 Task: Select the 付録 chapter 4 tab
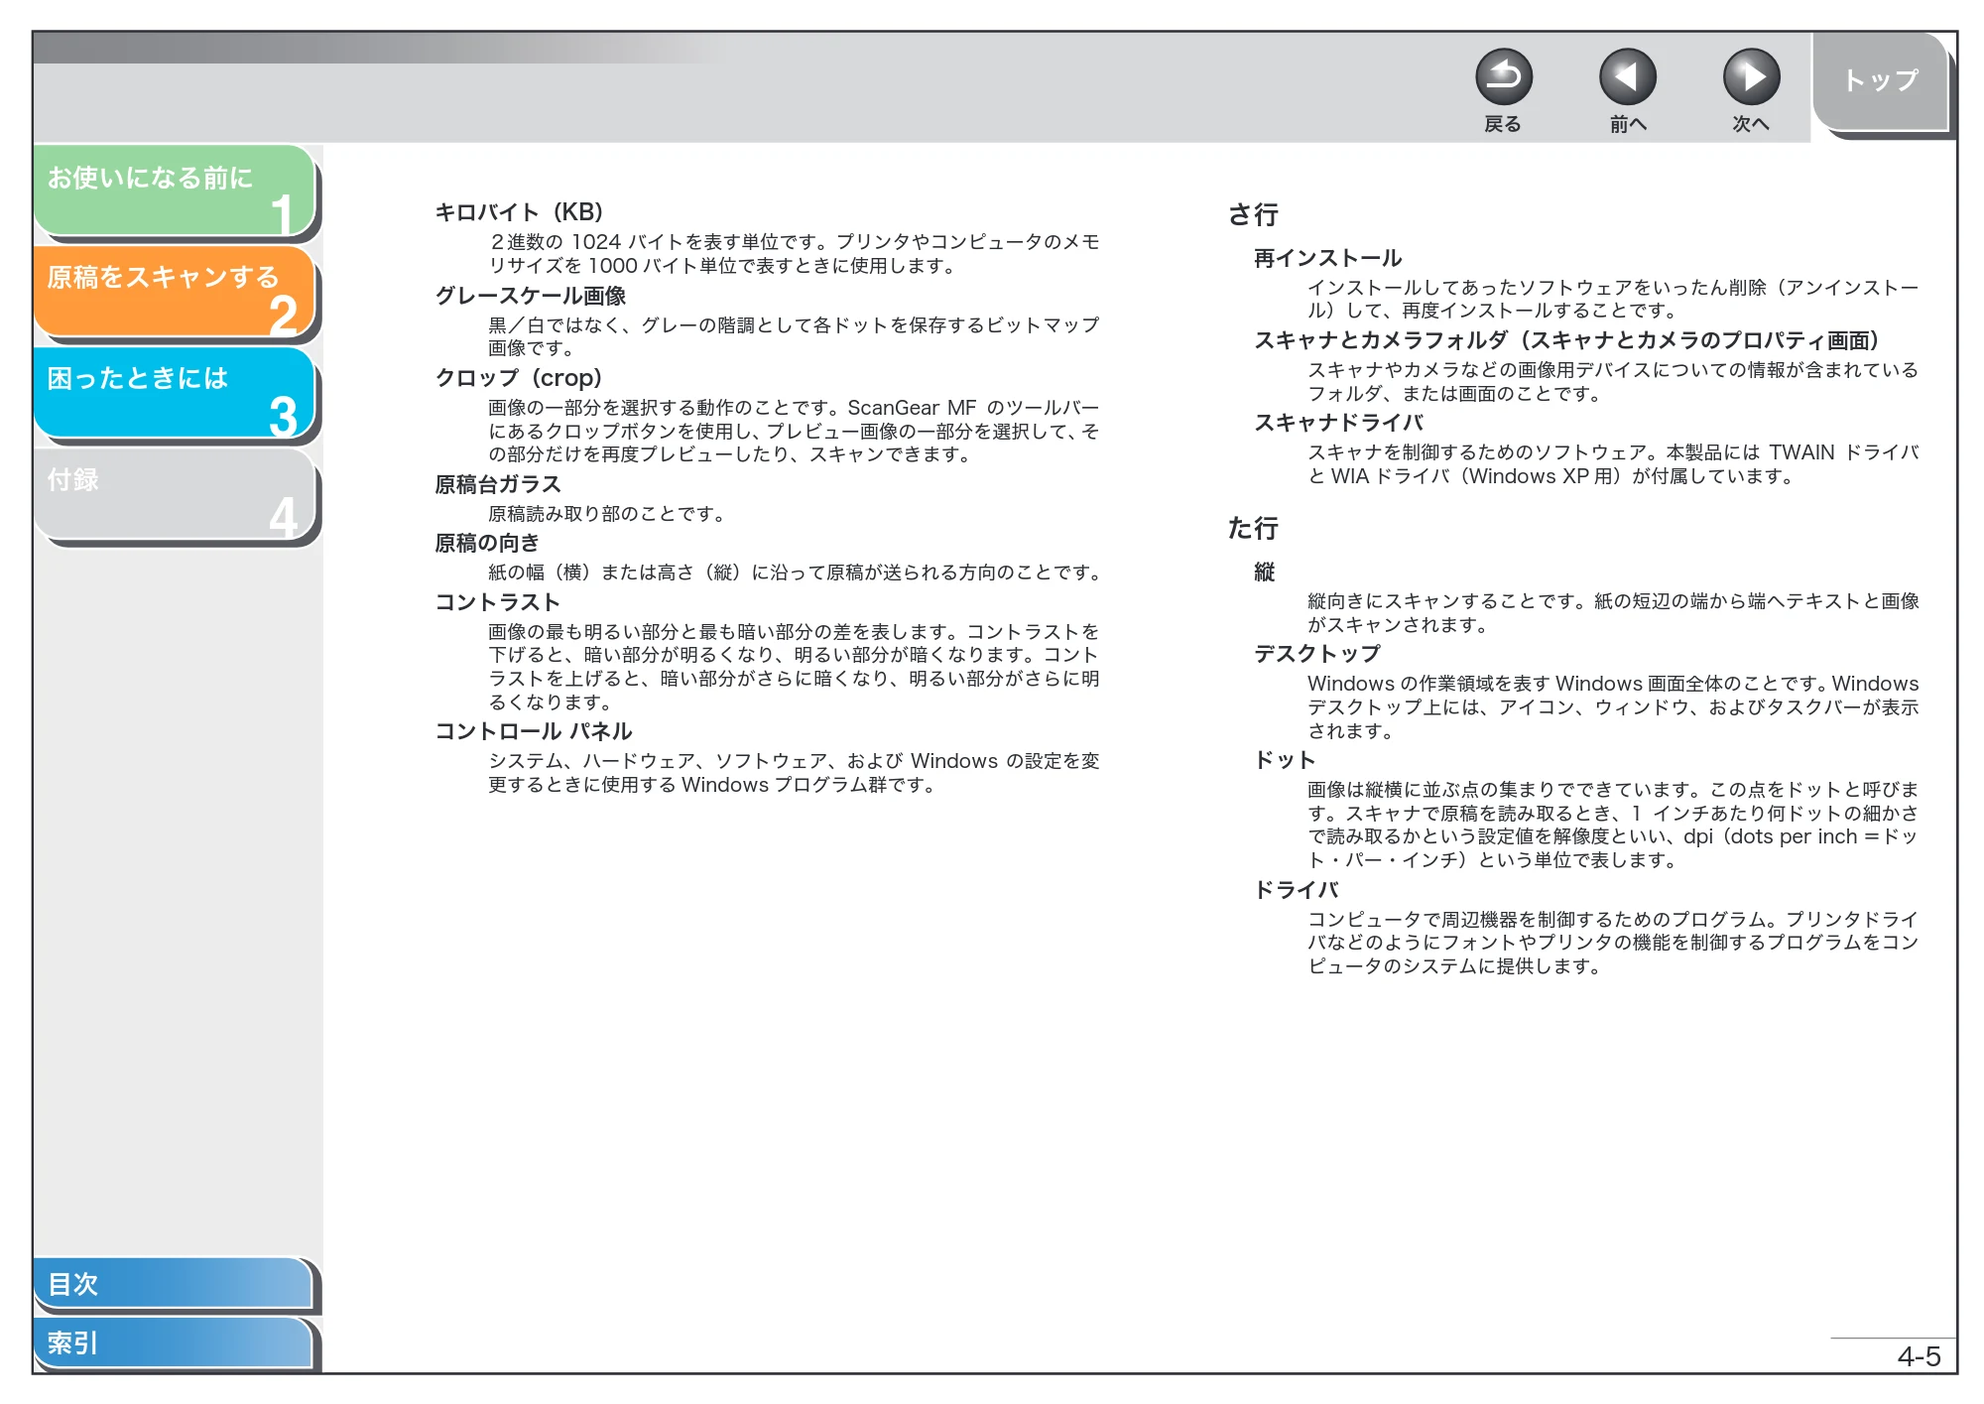(174, 494)
